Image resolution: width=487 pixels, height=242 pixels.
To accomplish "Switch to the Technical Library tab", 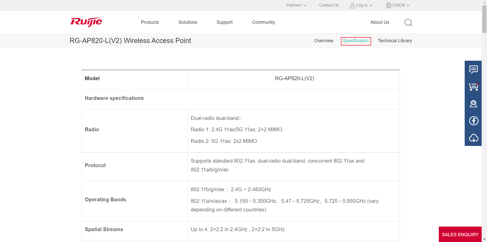I will click(x=395, y=41).
